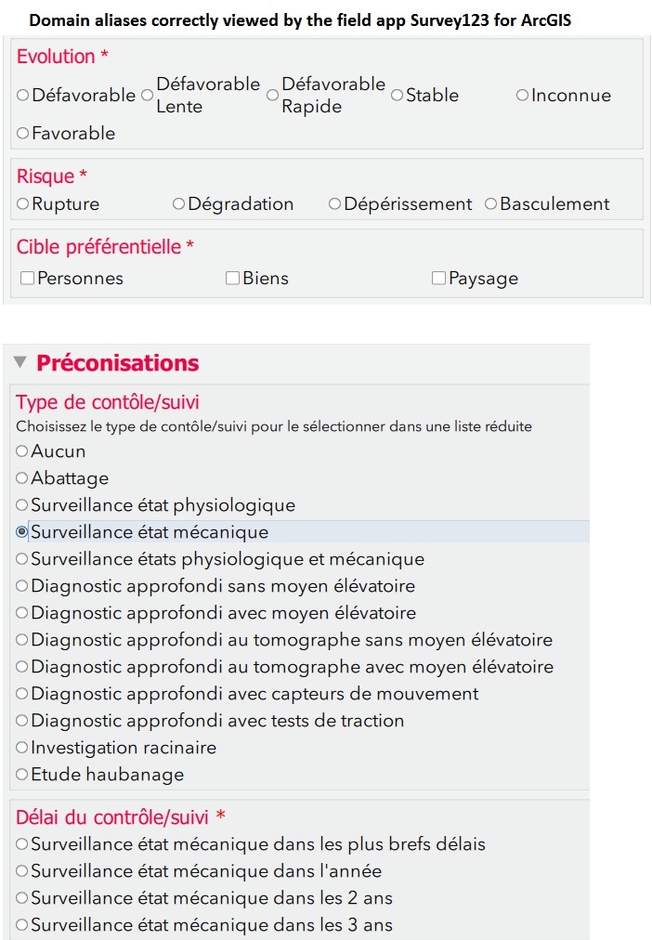Select Aucun as control type
Viewport: 652px width, 940px height.
click(20, 450)
